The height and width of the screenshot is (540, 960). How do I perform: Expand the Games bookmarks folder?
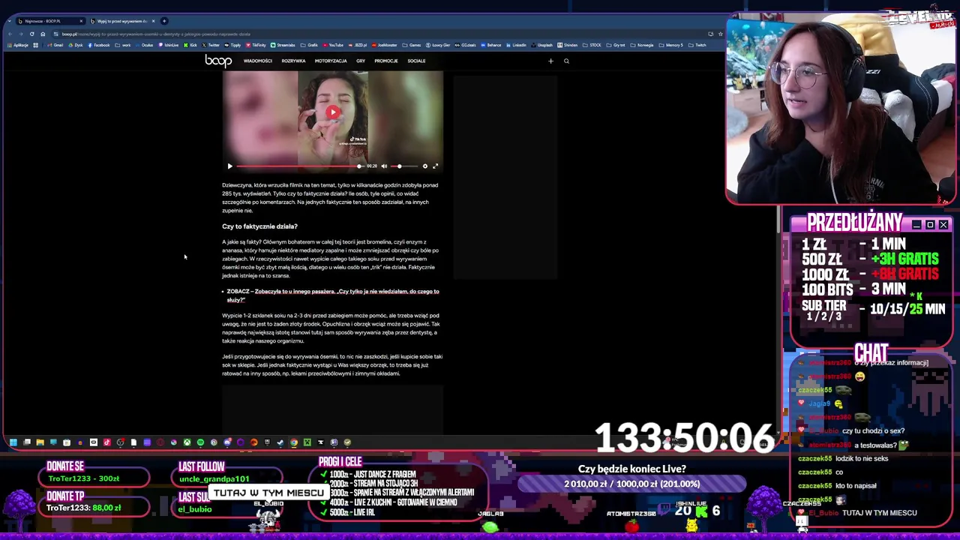[412, 45]
